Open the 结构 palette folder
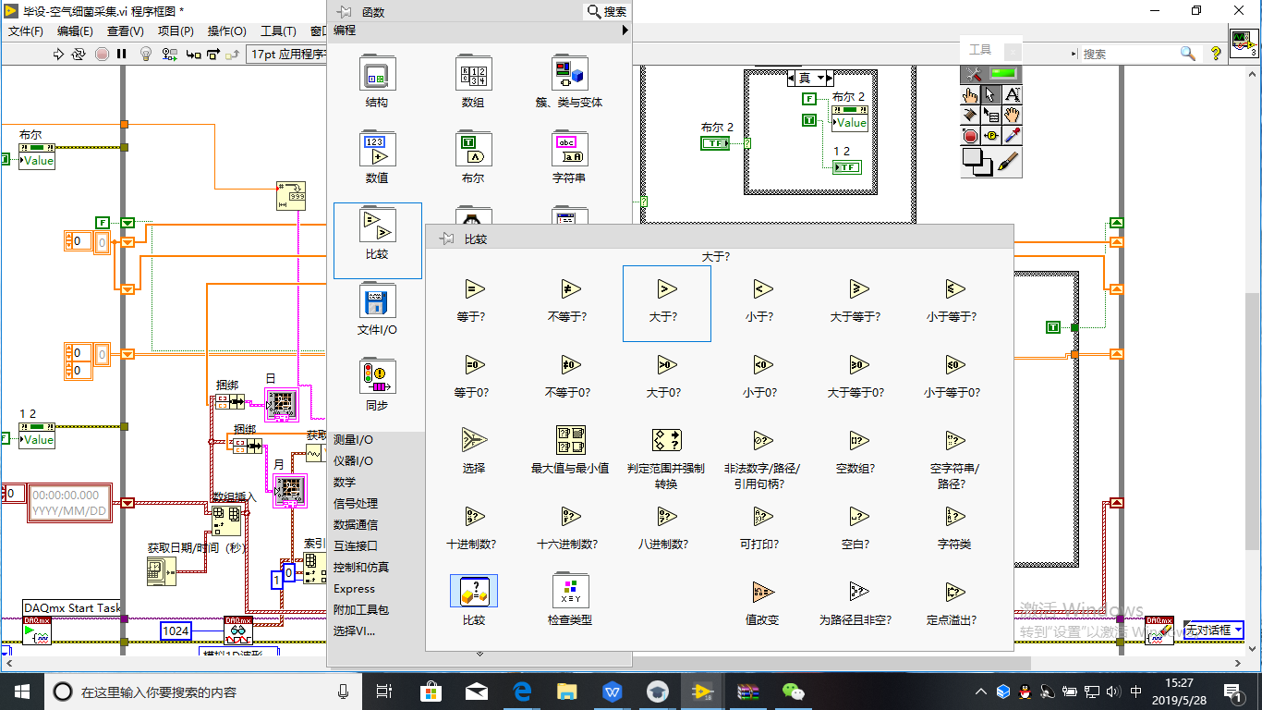This screenshot has height=710, width=1262. 377,84
